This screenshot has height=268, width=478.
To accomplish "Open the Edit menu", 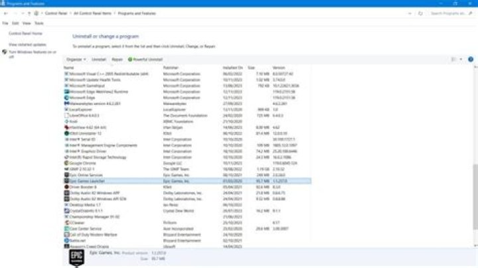I will coord(15,23).
